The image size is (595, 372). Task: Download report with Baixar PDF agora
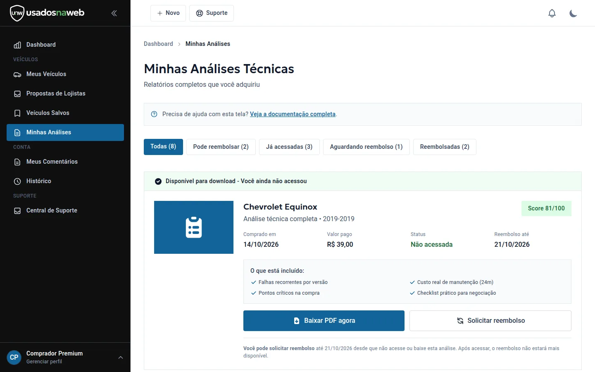324,321
